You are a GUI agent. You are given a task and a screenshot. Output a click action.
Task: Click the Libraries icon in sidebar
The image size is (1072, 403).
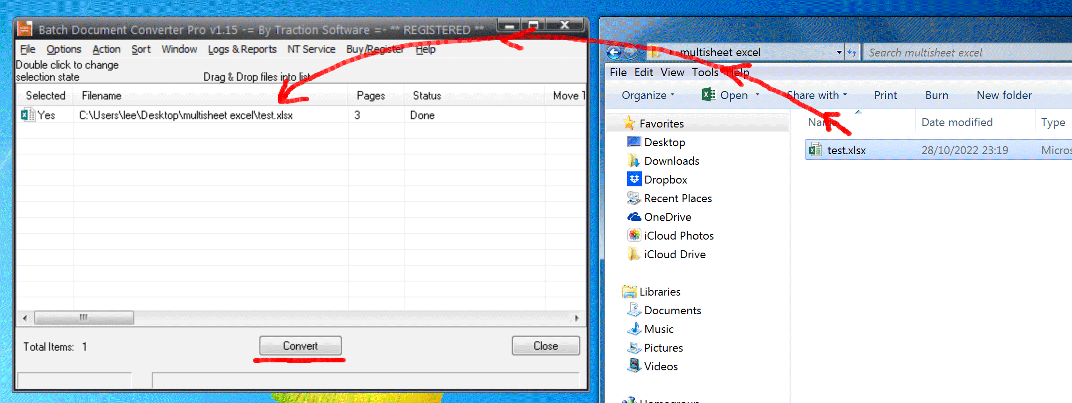pyautogui.click(x=629, y=291)
